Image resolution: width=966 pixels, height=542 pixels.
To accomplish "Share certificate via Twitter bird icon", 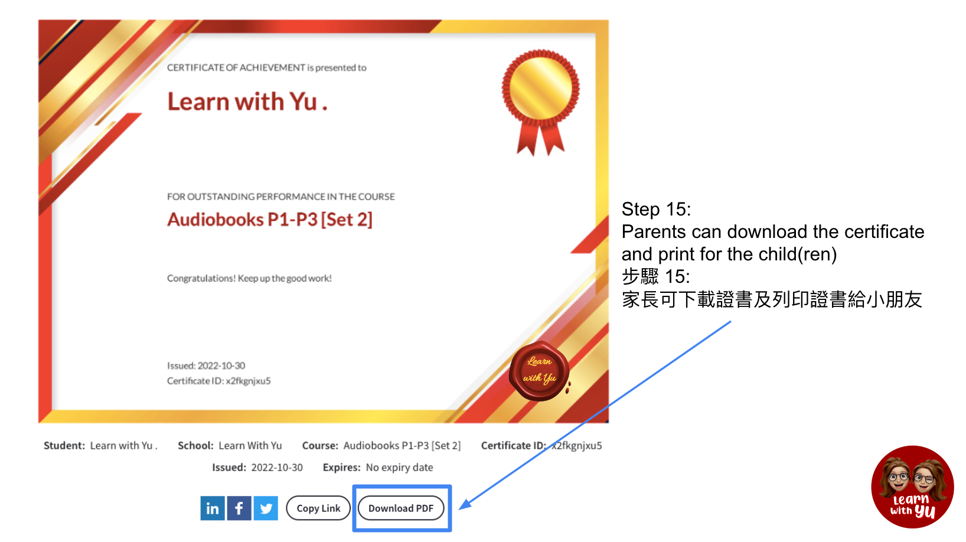I will (x=266, y=508).
